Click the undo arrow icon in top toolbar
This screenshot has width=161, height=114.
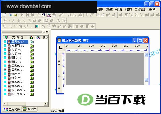tap(38, 15)
